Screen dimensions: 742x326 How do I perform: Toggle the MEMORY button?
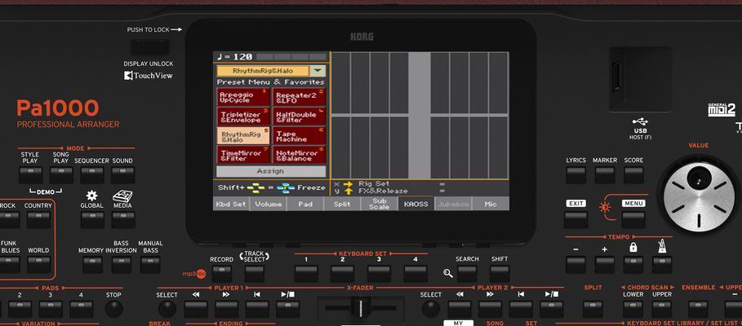pos(92,265)
